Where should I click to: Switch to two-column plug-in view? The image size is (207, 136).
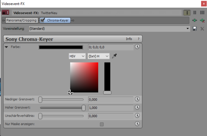pyautogui.click(x=195, y=13)
